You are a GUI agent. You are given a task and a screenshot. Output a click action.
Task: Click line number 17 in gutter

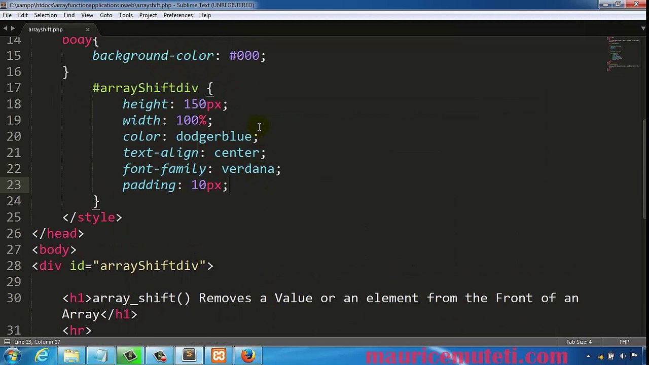pyautogui.click(x=14, y=88)
